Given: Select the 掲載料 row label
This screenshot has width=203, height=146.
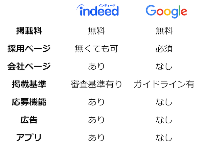Looking at the screenshot, I should (29, 31).
